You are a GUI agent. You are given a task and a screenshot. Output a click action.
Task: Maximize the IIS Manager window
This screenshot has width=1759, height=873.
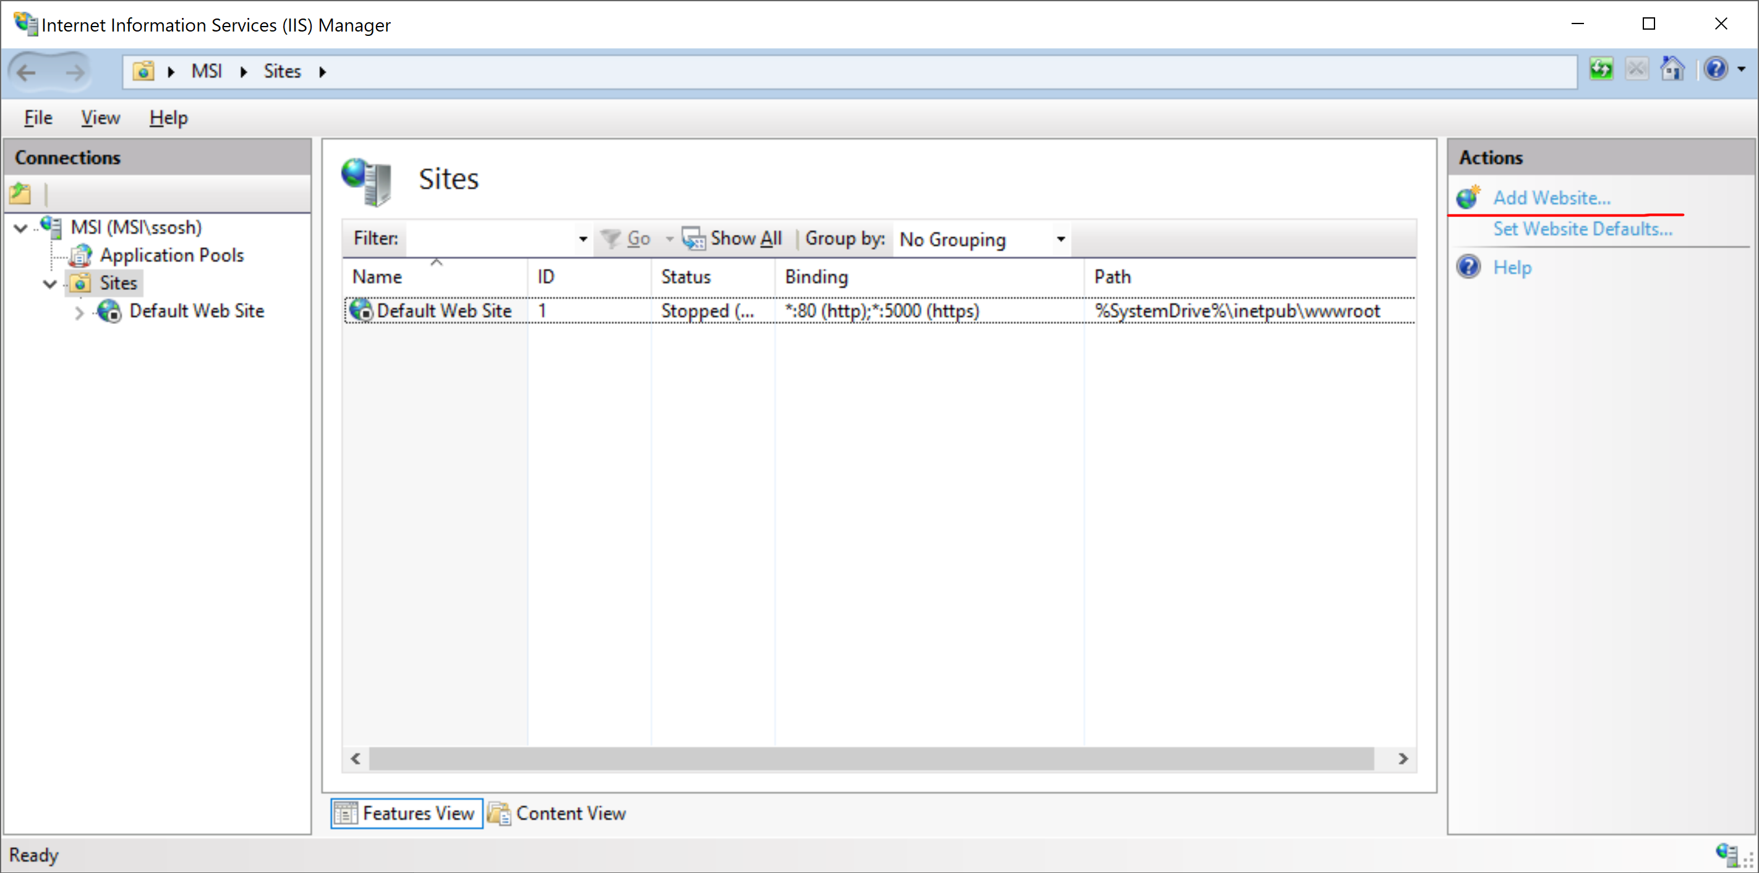(x=1648, y=24)
